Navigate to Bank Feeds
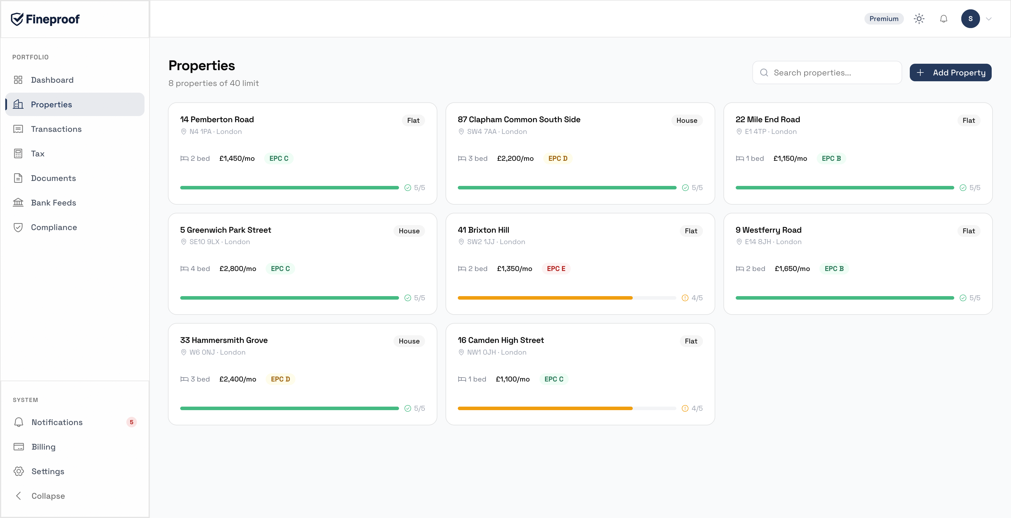 pos(53,203)
